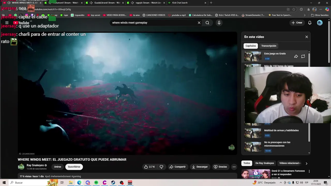Open Edge settings and more menu
This screenshot has height=186, width=331.
(x=321, y=9)
